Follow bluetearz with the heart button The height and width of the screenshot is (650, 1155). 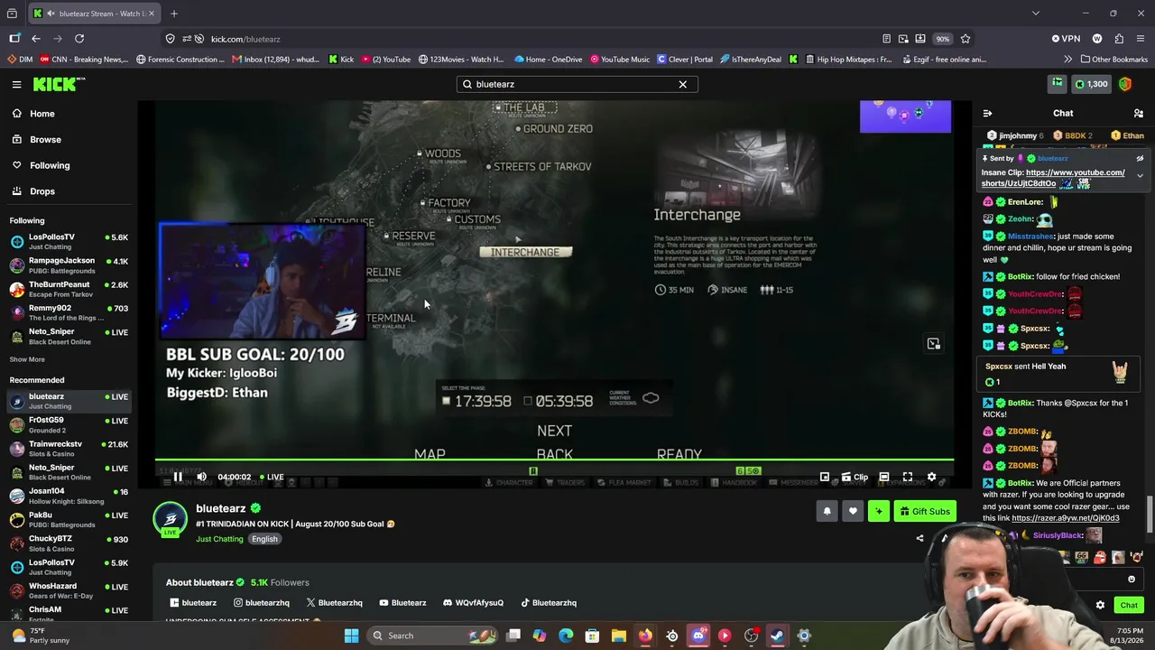coord(853,512)
